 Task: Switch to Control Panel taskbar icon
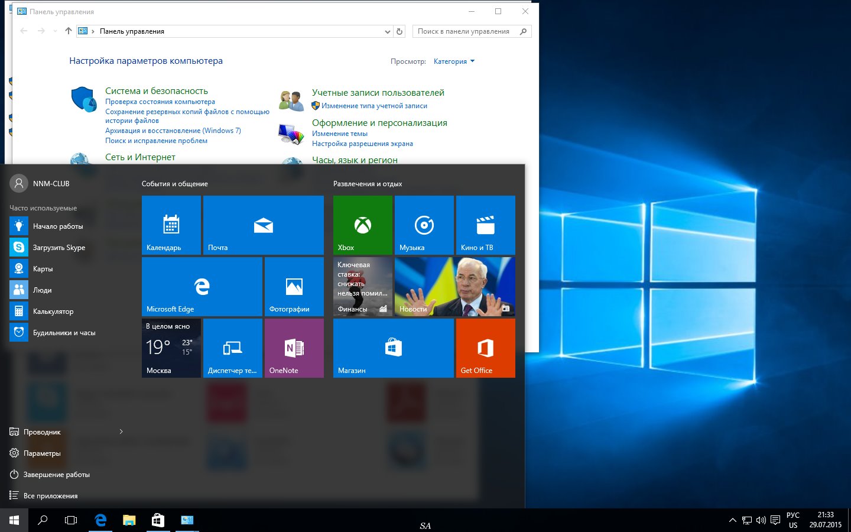click(187, 520)
